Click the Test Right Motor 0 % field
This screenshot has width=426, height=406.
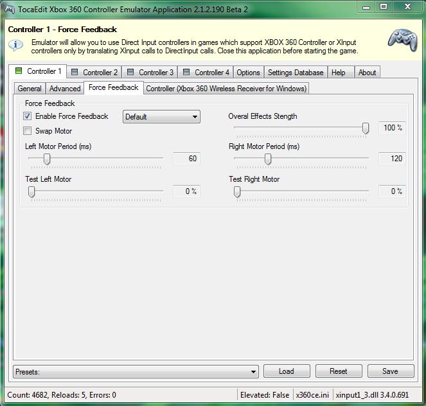pos(392,191)
